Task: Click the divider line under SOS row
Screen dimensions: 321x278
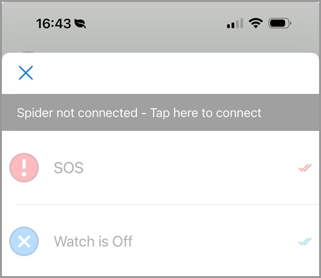Action: click(168, 204)
